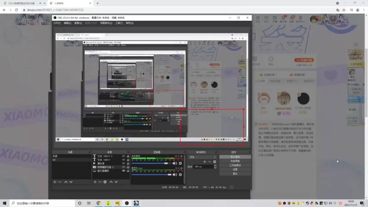Bookmark this page with the star icon
Viewport: 368px width, 207px height.
pyautogui.click(x=344, y=10)
